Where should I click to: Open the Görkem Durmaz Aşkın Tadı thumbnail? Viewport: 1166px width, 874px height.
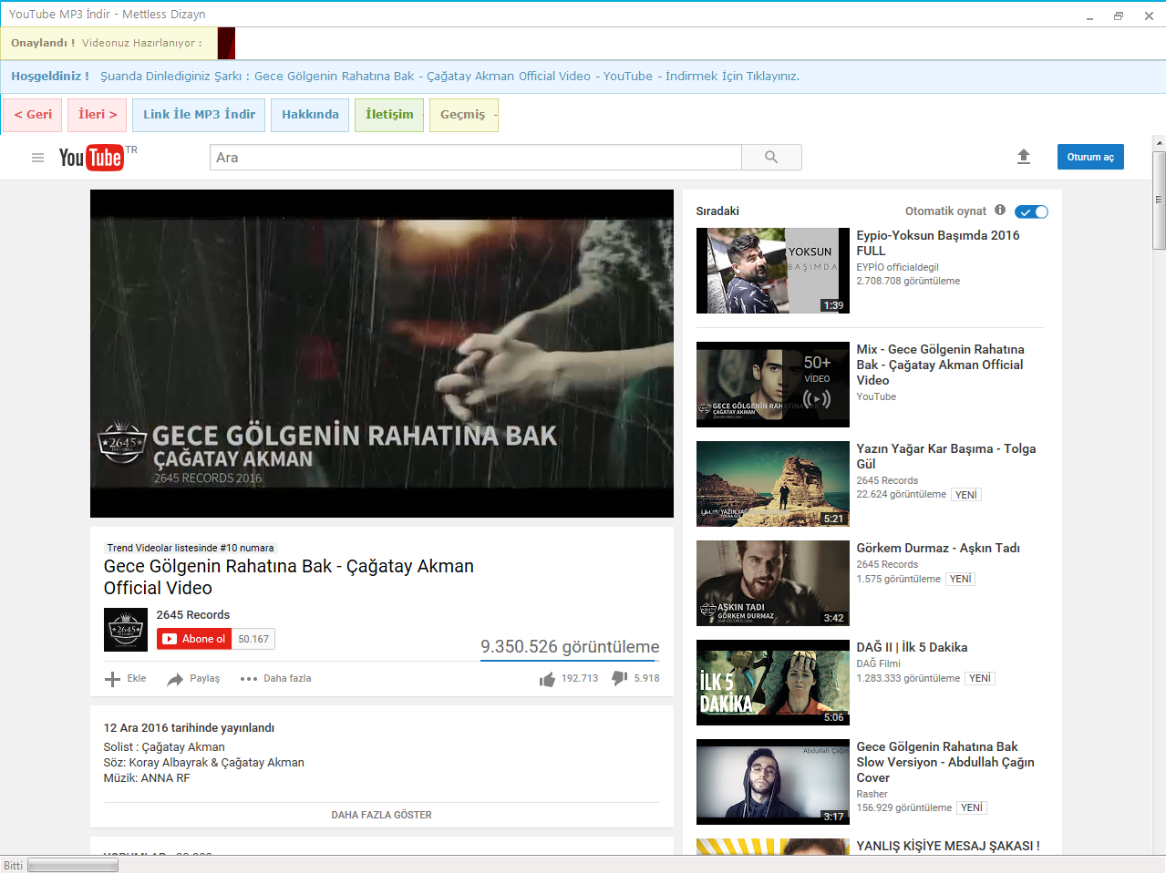pyautogui.click(x=773, y=583)
